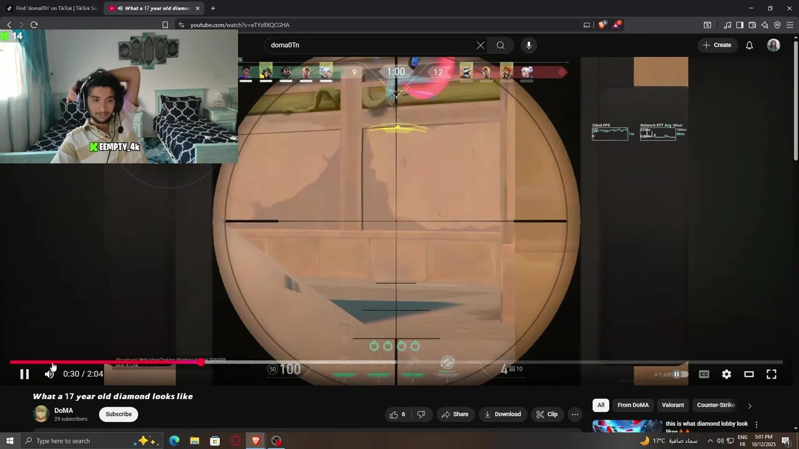Open the DoMA channel name link

click(x=64, y=410)
